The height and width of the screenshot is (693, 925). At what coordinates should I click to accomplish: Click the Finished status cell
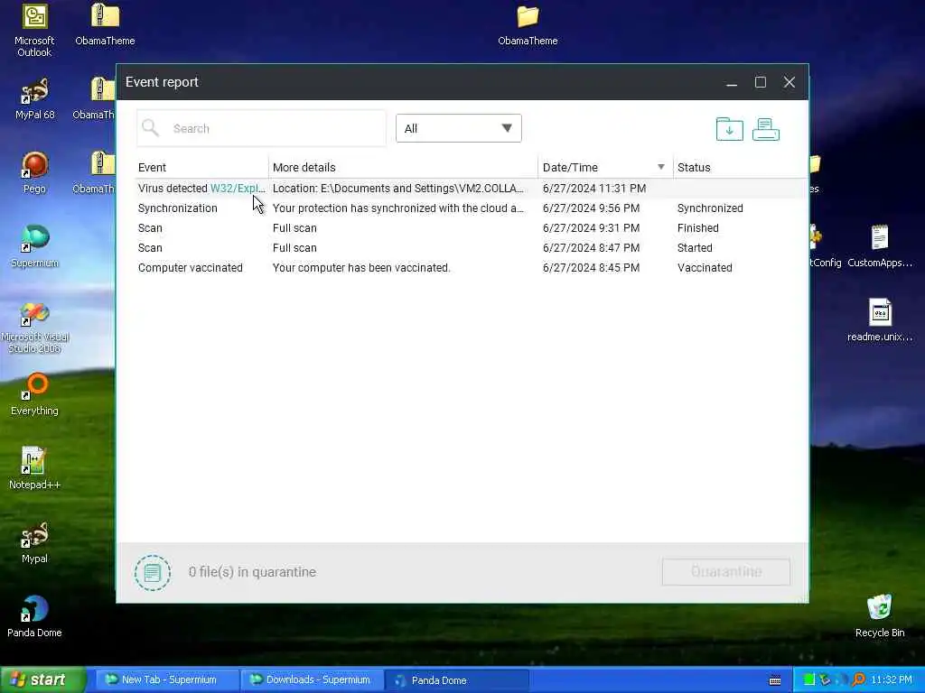698,228
